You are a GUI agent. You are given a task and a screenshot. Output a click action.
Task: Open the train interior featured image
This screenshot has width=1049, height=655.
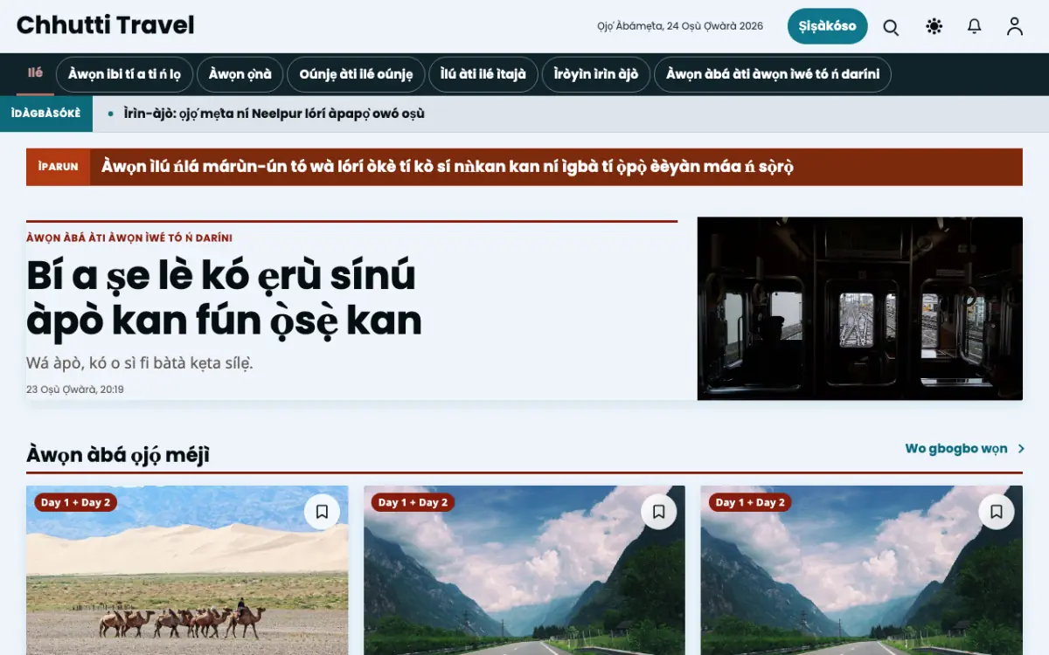(860, 308)
